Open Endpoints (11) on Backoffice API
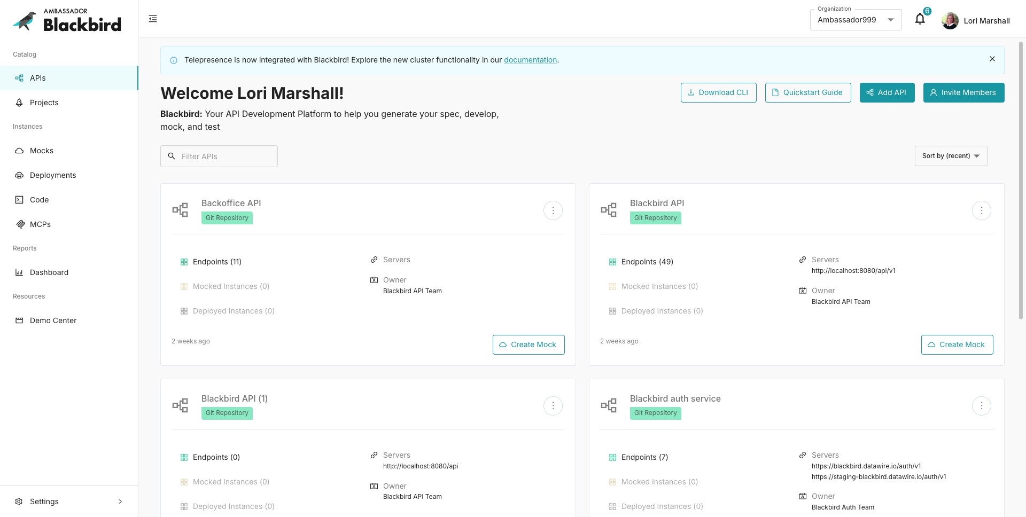The image size is (1026, 517). click(217, 262)
